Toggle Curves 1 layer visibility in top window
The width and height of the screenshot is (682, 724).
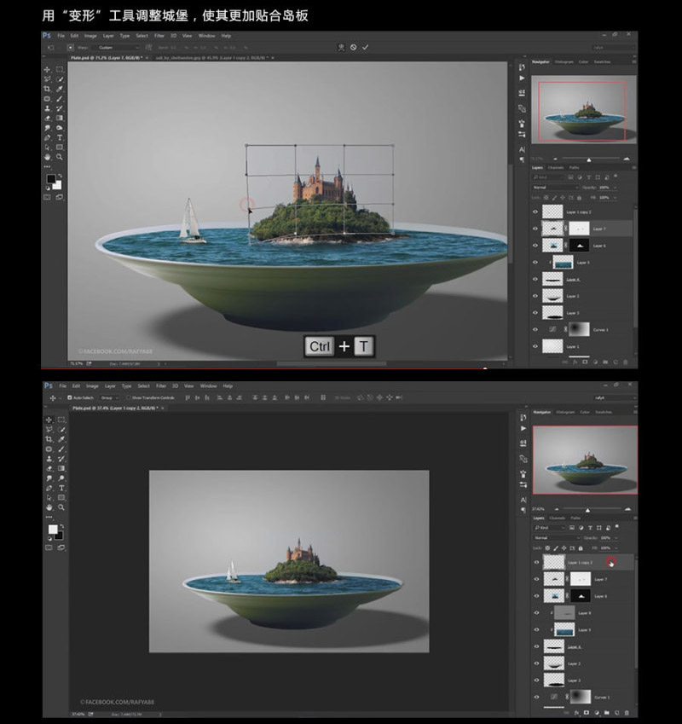[x=535, y=330]
